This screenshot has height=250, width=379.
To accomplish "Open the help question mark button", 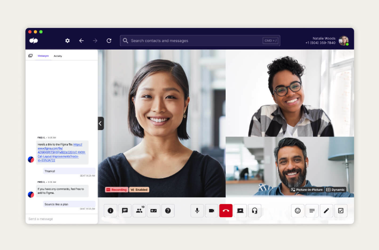I will click(168, 211).
